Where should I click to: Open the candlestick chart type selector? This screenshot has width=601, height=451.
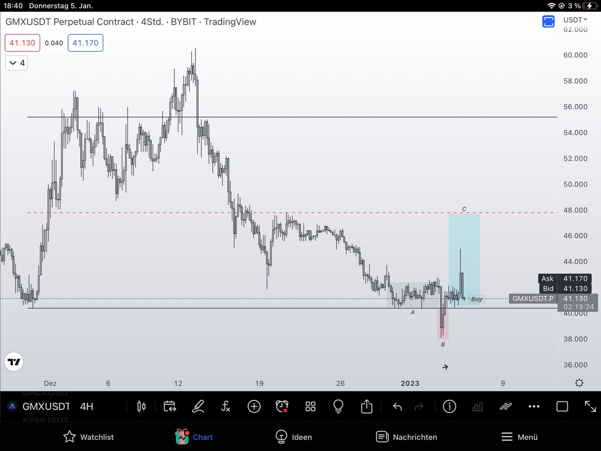click(x=141, y=406)
